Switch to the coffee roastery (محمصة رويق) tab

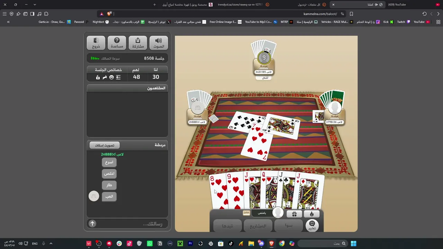point(187,4)
